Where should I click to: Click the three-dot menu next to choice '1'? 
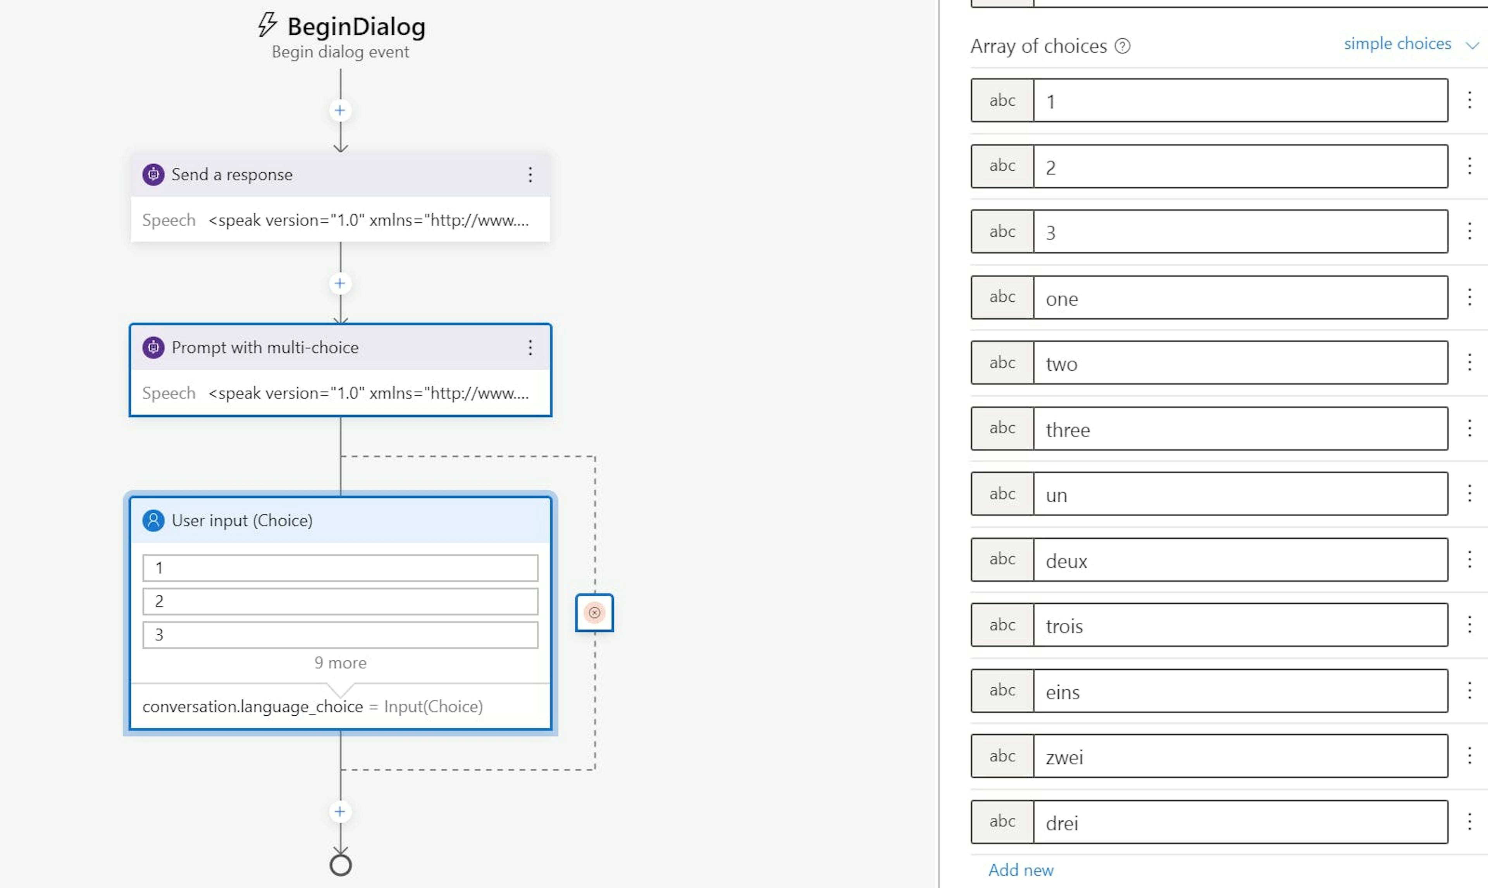click(1470, 100)
